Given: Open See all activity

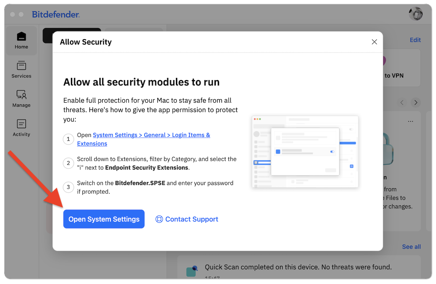Looking at the screenshot, I should tap(411, 246).
